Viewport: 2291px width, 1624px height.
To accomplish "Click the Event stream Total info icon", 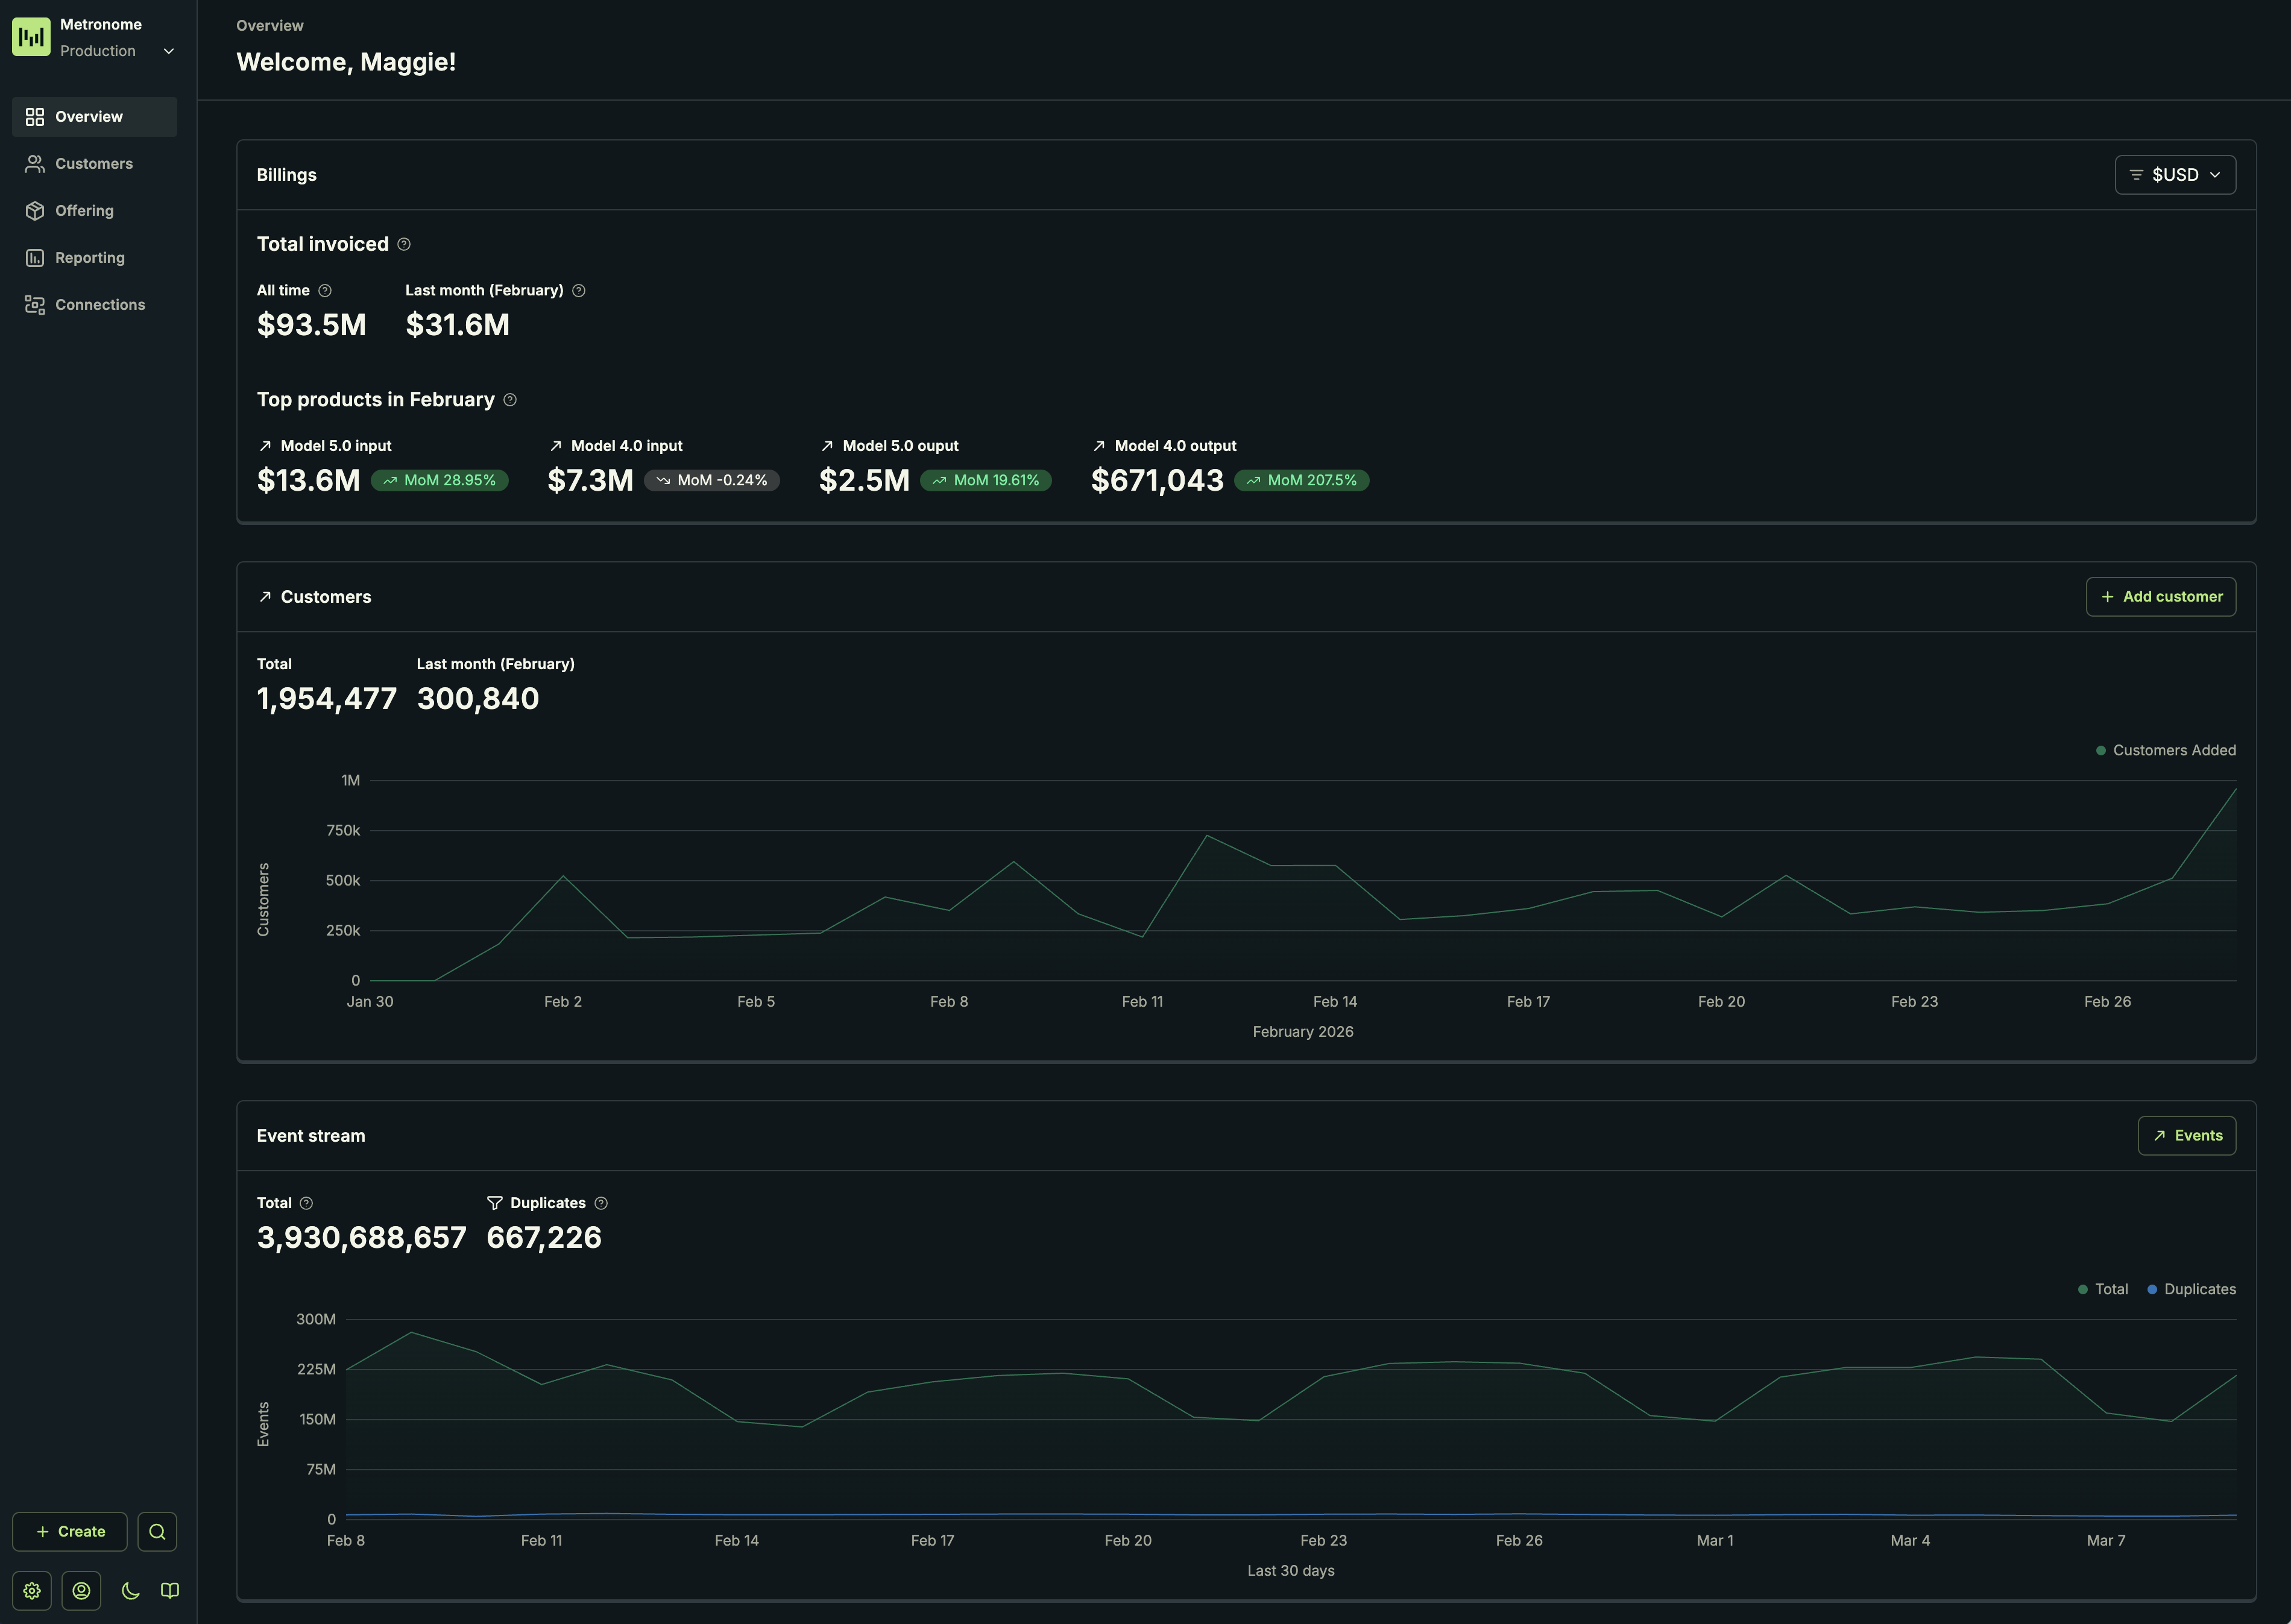I will click(307, 1204).
